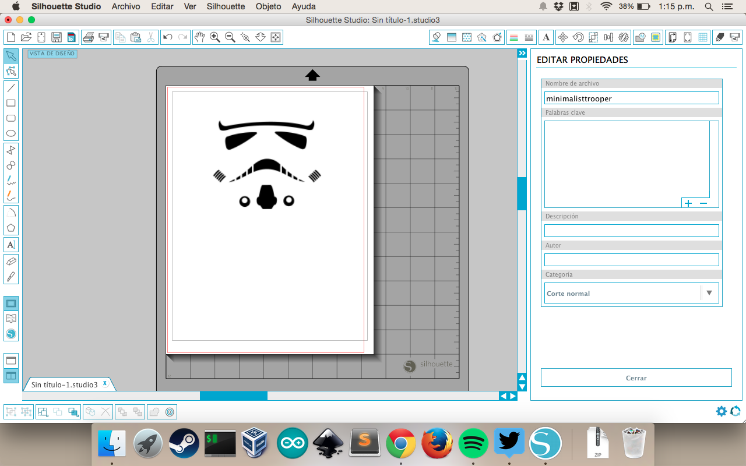The height and width of the screenshot is (466, 746).
Task: Select the Hand pan tool
Action: [200, 37]
